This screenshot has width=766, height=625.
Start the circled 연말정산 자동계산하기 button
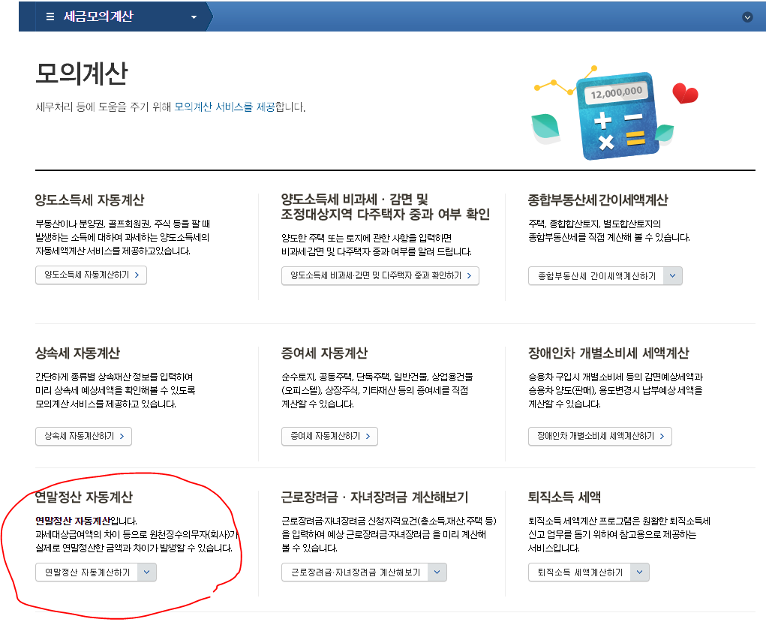86,572
